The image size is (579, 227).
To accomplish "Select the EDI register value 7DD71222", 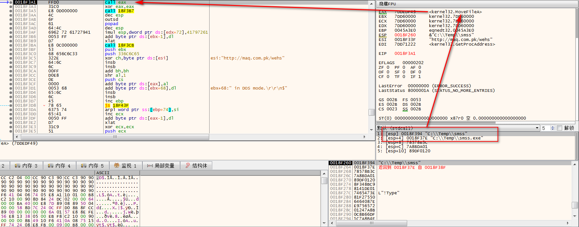I will click(x=405, y=44).
